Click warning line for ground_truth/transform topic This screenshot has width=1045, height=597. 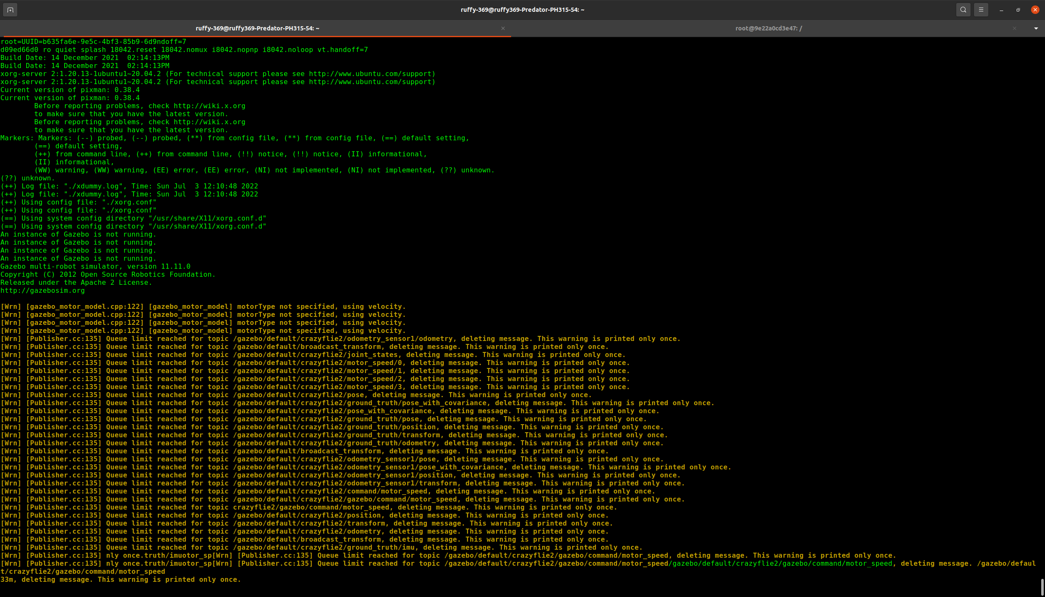coord(334,435)
